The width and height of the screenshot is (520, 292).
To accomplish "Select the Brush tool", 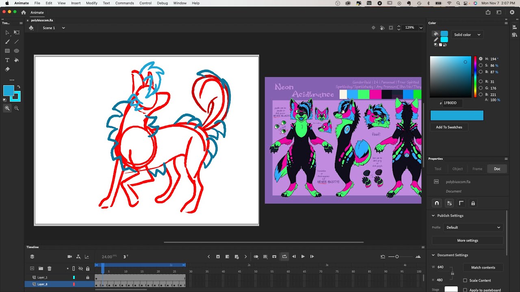I will pos(7,42).
